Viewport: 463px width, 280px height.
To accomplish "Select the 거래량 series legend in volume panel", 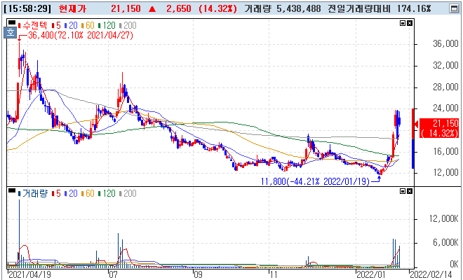I will click(33, 194).
